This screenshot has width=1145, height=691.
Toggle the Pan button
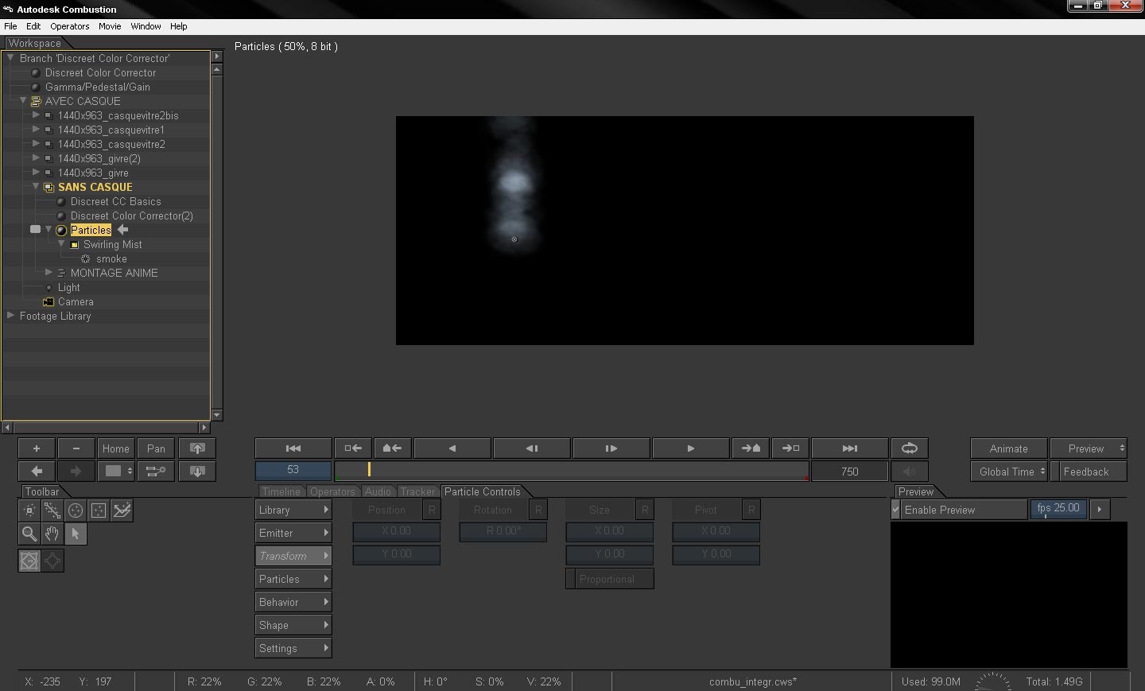point(156,448)
